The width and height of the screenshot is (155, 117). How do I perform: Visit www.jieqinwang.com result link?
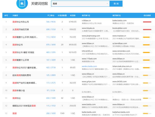pos(90,35)
